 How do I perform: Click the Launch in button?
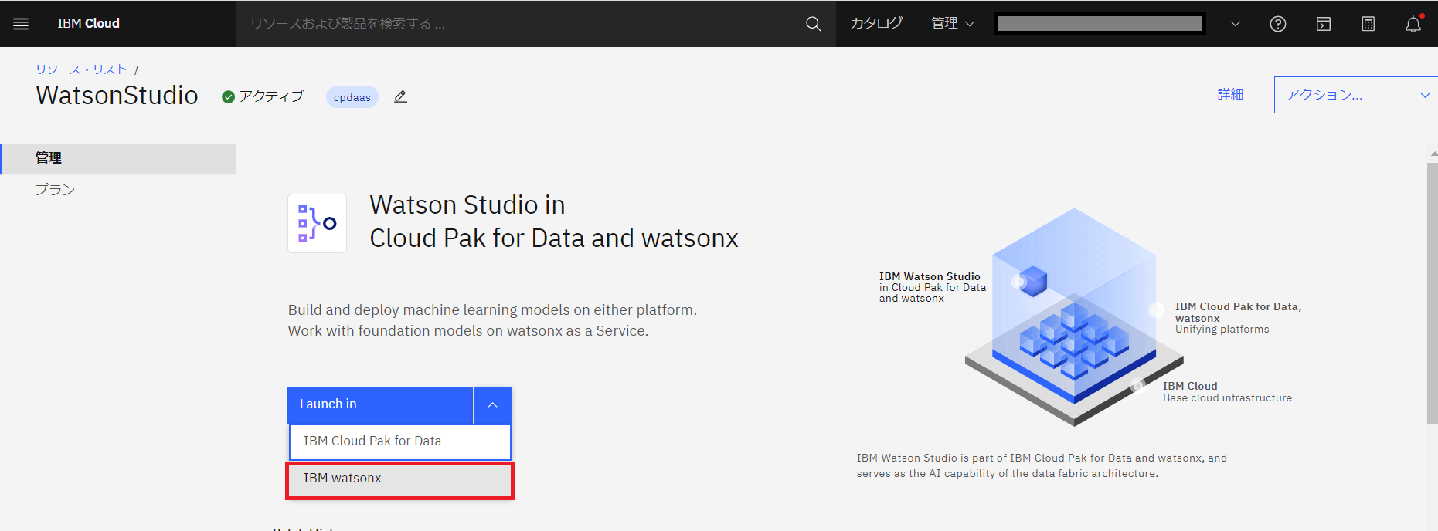point(380,404)
